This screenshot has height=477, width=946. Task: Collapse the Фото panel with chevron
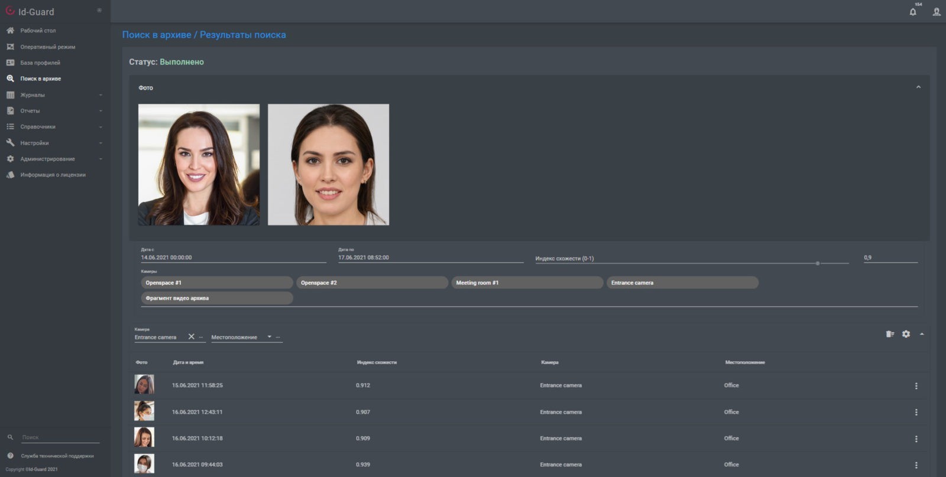pos(918,87)
